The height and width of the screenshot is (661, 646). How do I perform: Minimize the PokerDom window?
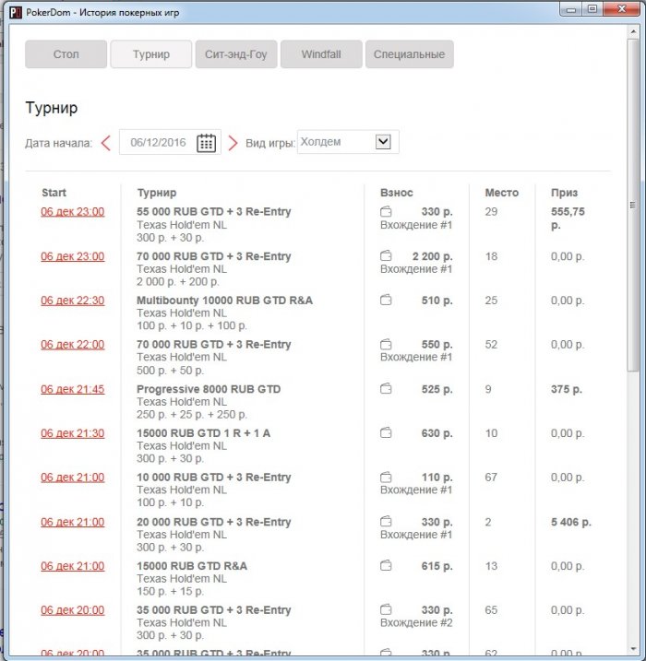571,9
